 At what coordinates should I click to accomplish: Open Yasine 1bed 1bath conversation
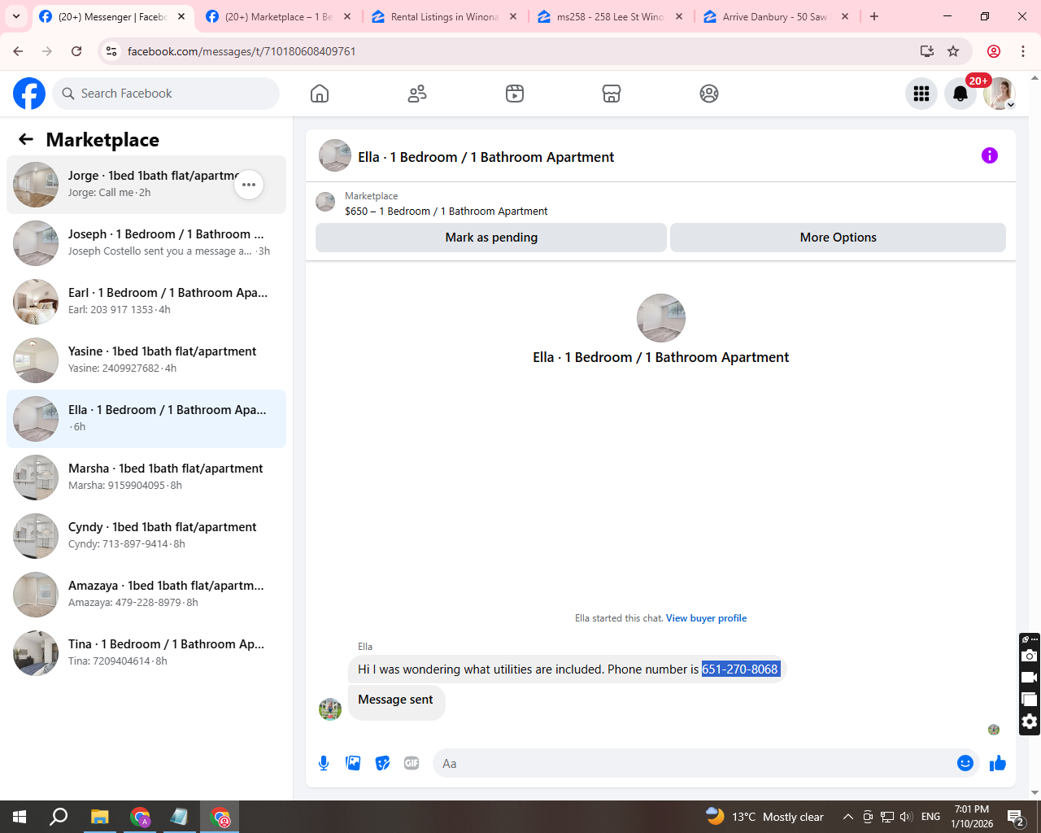146,360
